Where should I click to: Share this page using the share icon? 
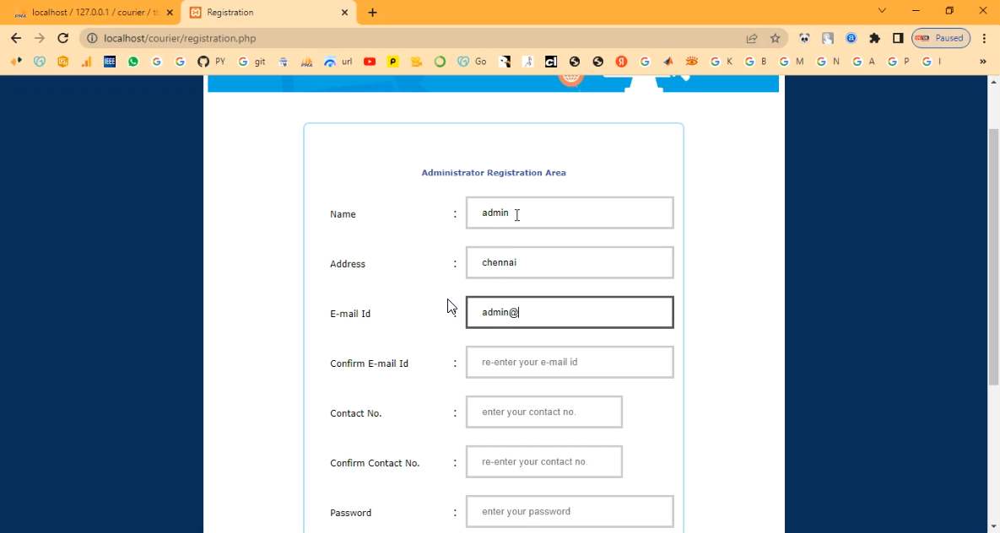coord(752,38)
